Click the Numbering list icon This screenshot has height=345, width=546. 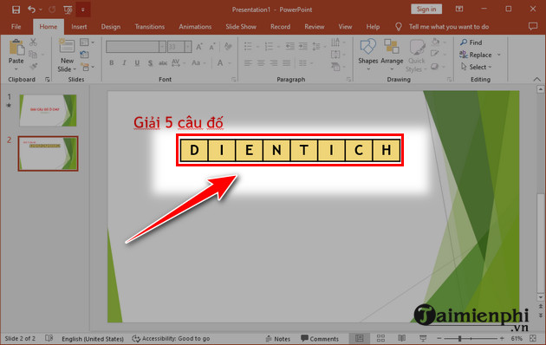pyautogui.click(x=269, y=46)
